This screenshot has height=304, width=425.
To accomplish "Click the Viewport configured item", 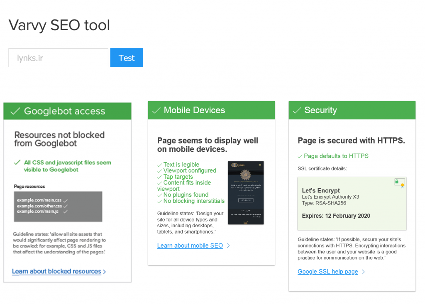I will [x=190, y=170].
